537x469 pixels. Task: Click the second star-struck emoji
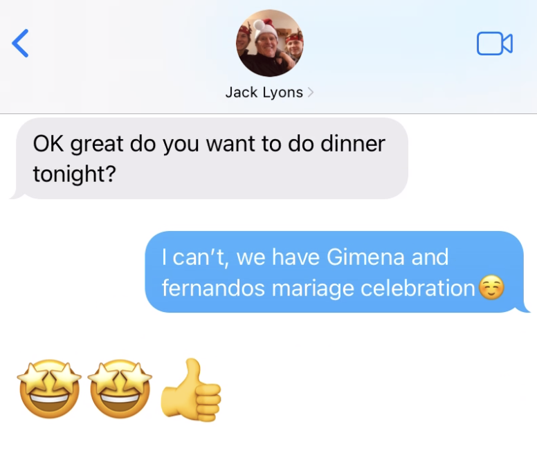tap(120, 389)
